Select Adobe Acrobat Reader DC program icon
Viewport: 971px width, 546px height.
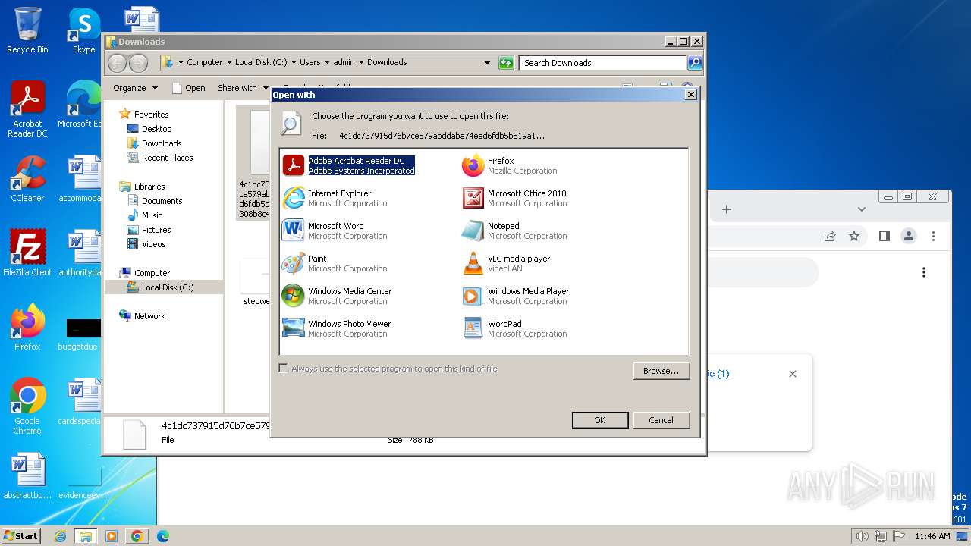tap(294, 165)
